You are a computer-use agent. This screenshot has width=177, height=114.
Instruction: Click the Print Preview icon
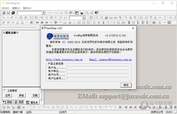87,13
